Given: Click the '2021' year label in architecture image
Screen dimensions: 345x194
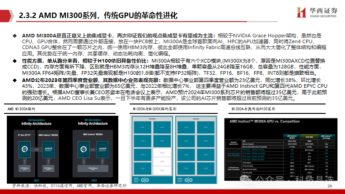Looking at the screenshot, I should click(x=36, y=180).
